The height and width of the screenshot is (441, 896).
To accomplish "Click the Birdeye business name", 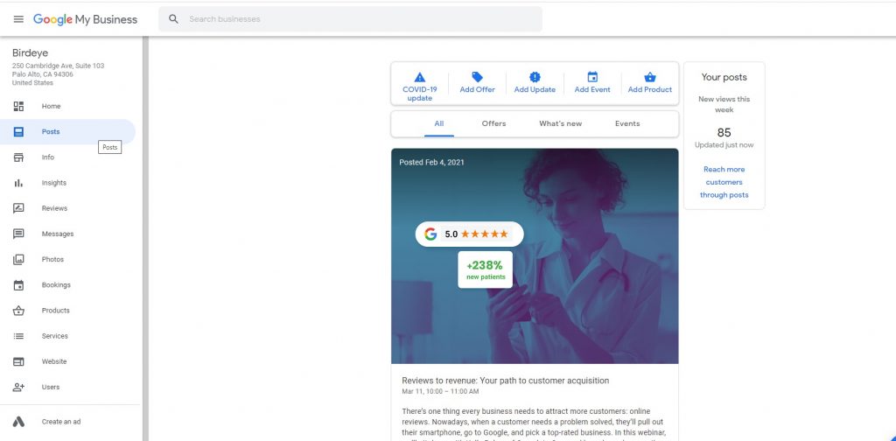I will (x=31, y=53).
